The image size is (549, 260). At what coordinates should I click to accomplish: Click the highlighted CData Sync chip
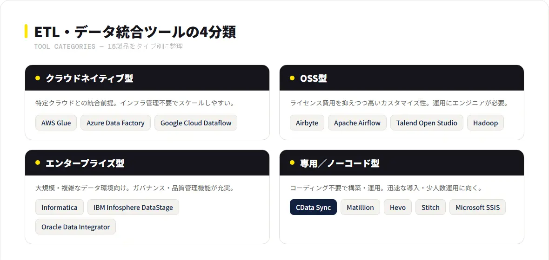click(x=314, y=207)
